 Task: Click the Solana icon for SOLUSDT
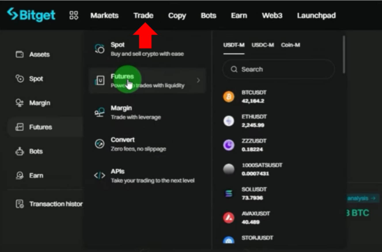[x=229, y=193]
